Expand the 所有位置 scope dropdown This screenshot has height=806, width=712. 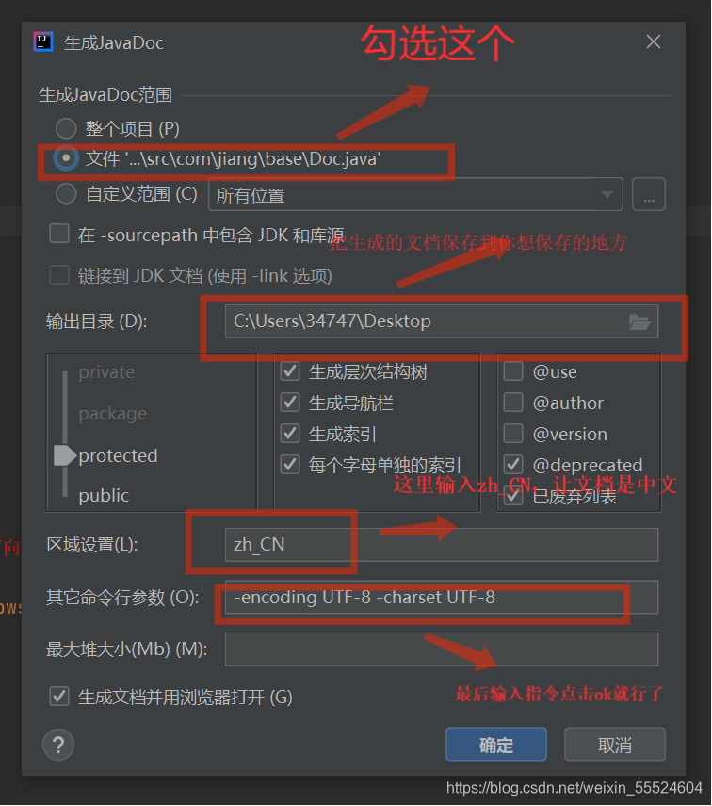tap(415, 195)
